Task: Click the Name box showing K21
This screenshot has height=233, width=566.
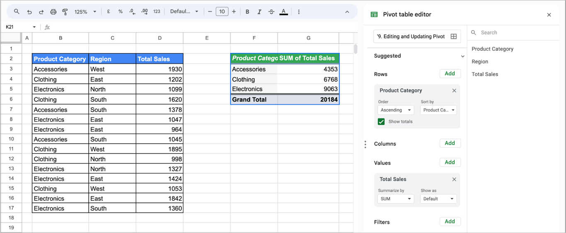Action: (17, 27)
